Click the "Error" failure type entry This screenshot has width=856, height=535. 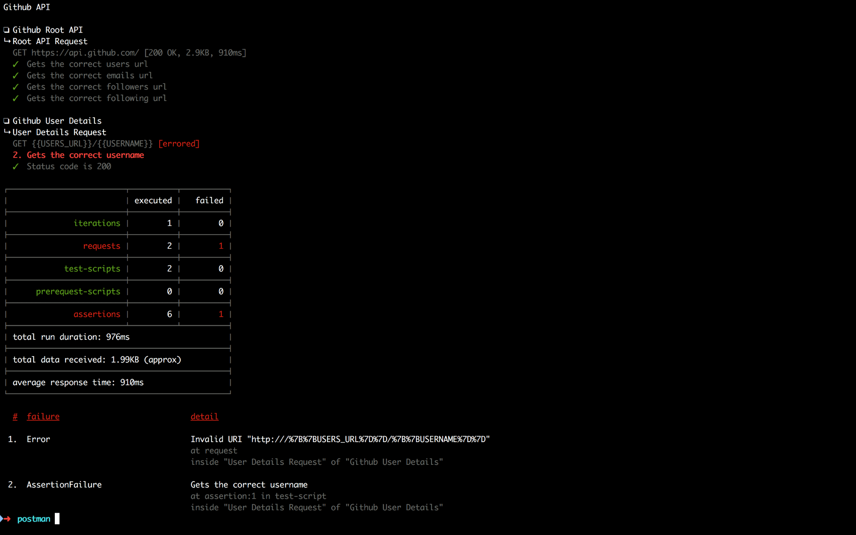(x=38, y=440)
